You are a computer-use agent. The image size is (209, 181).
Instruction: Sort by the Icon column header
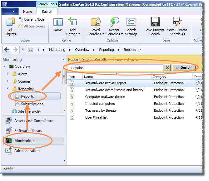click(75, 77)
